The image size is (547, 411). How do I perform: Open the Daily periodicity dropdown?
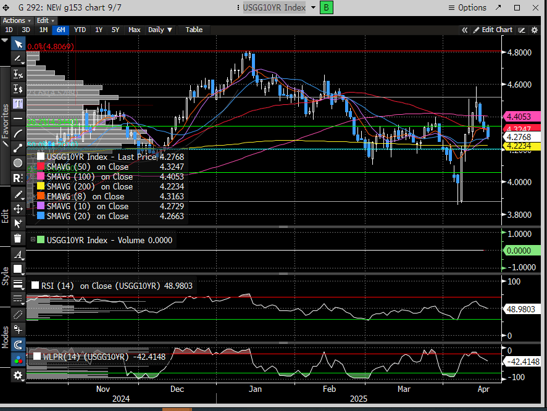pyautogui.click(x=161, y=30)
